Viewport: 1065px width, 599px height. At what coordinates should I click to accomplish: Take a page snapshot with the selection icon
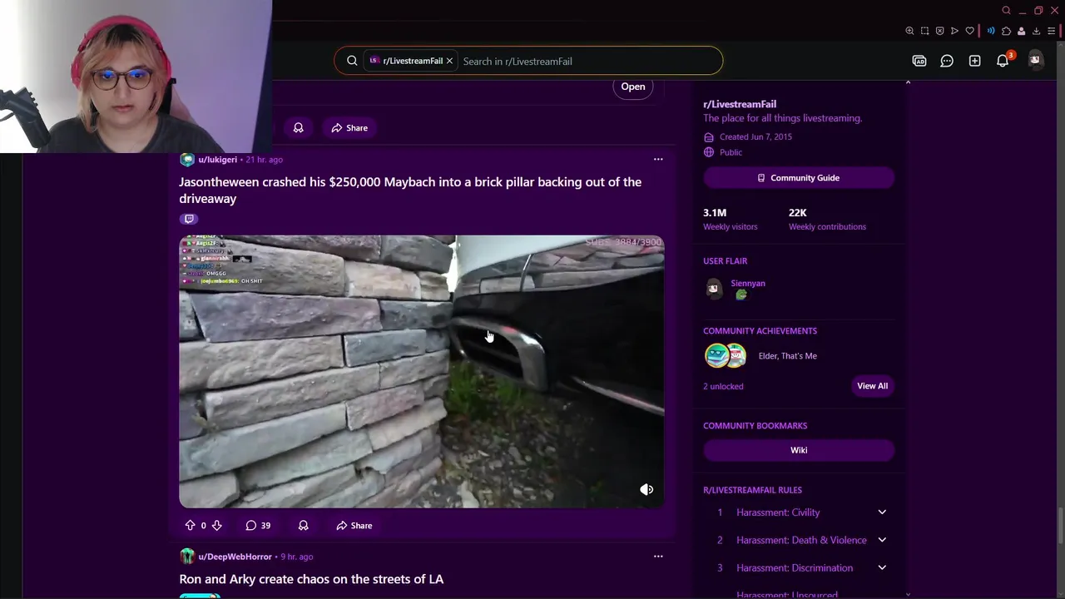click(924, 31)
